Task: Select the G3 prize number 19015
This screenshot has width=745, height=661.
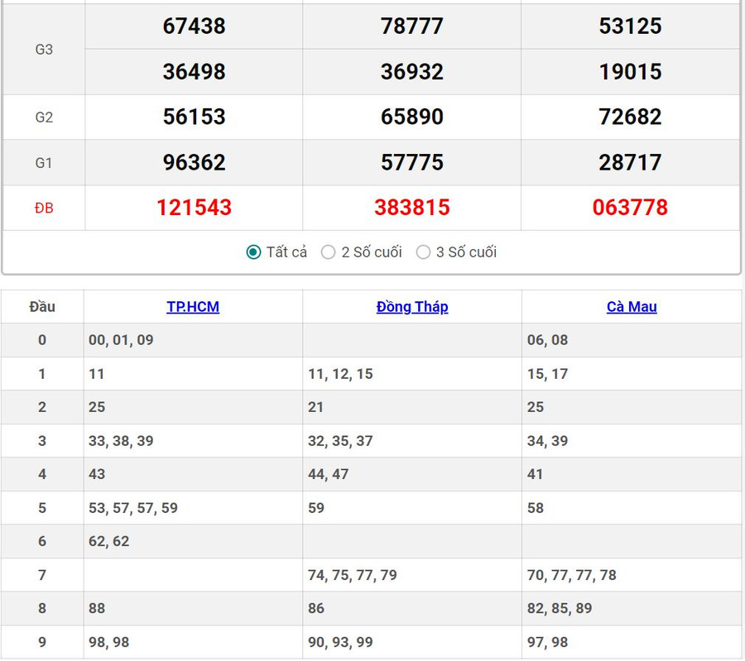Action: tap(630, 72)
